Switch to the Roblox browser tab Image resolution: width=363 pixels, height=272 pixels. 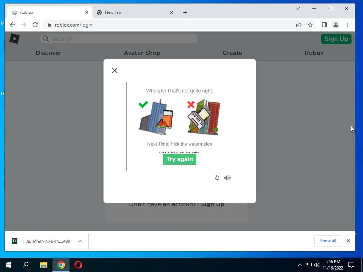[x=50, y=12]
